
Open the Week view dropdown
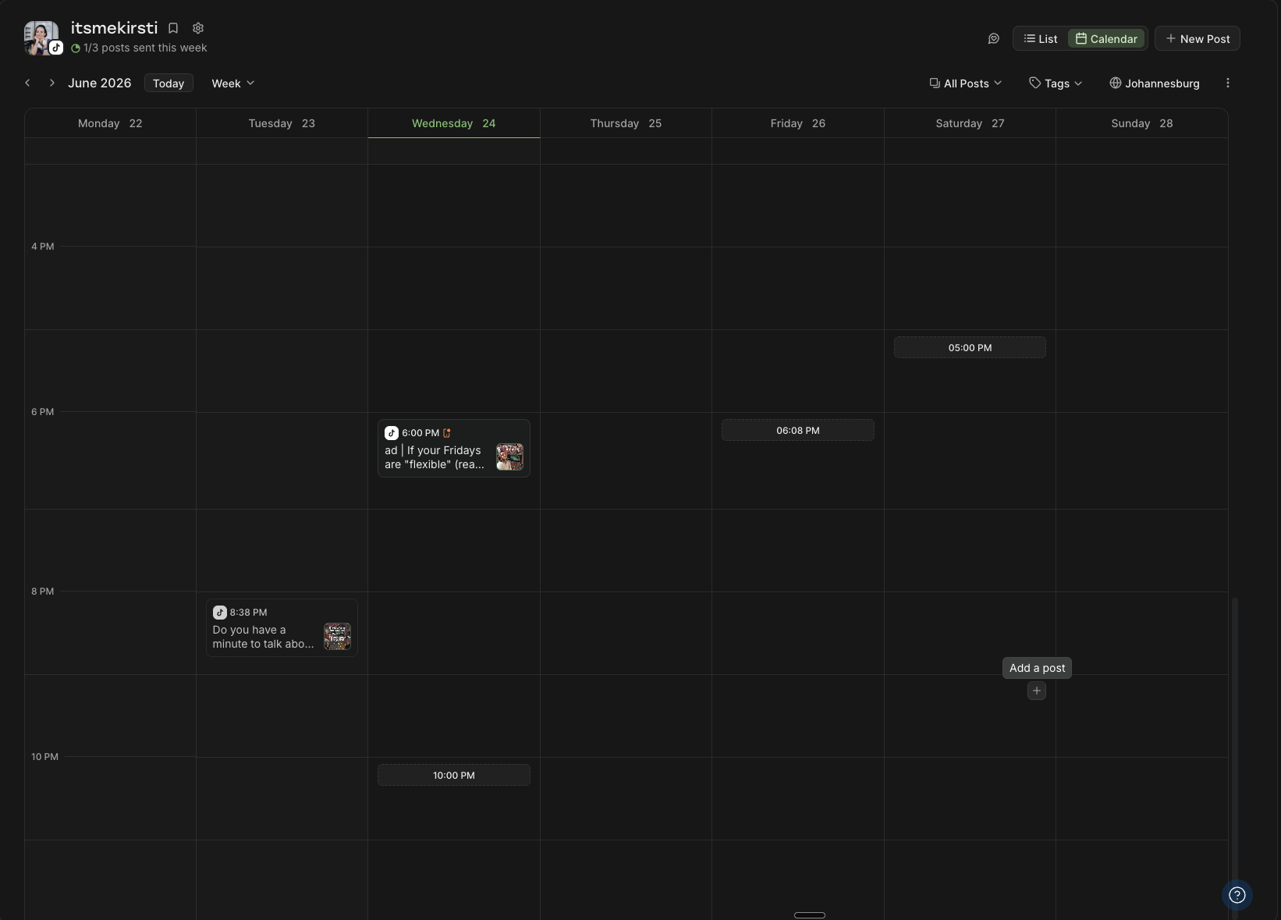pos(233,83)
